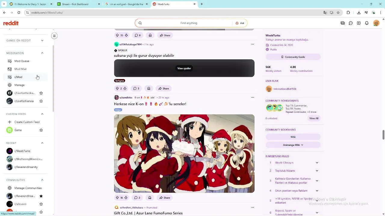Favorite r/Liveforthedra... with its star
Image resolution: width=385 pixels, height=216 pixels.
click(x=41, y=93)
